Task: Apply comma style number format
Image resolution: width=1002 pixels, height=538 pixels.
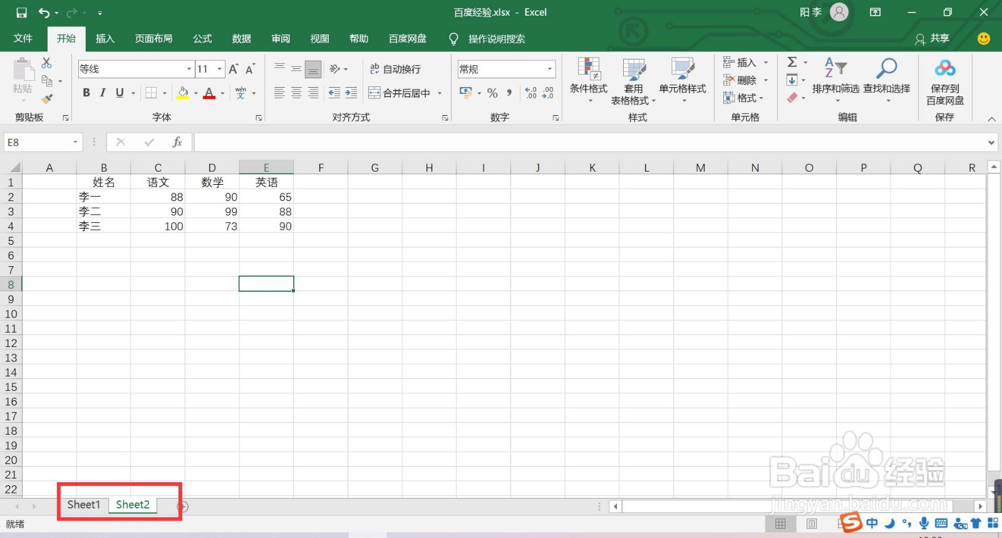Action: tap(509, 93)
